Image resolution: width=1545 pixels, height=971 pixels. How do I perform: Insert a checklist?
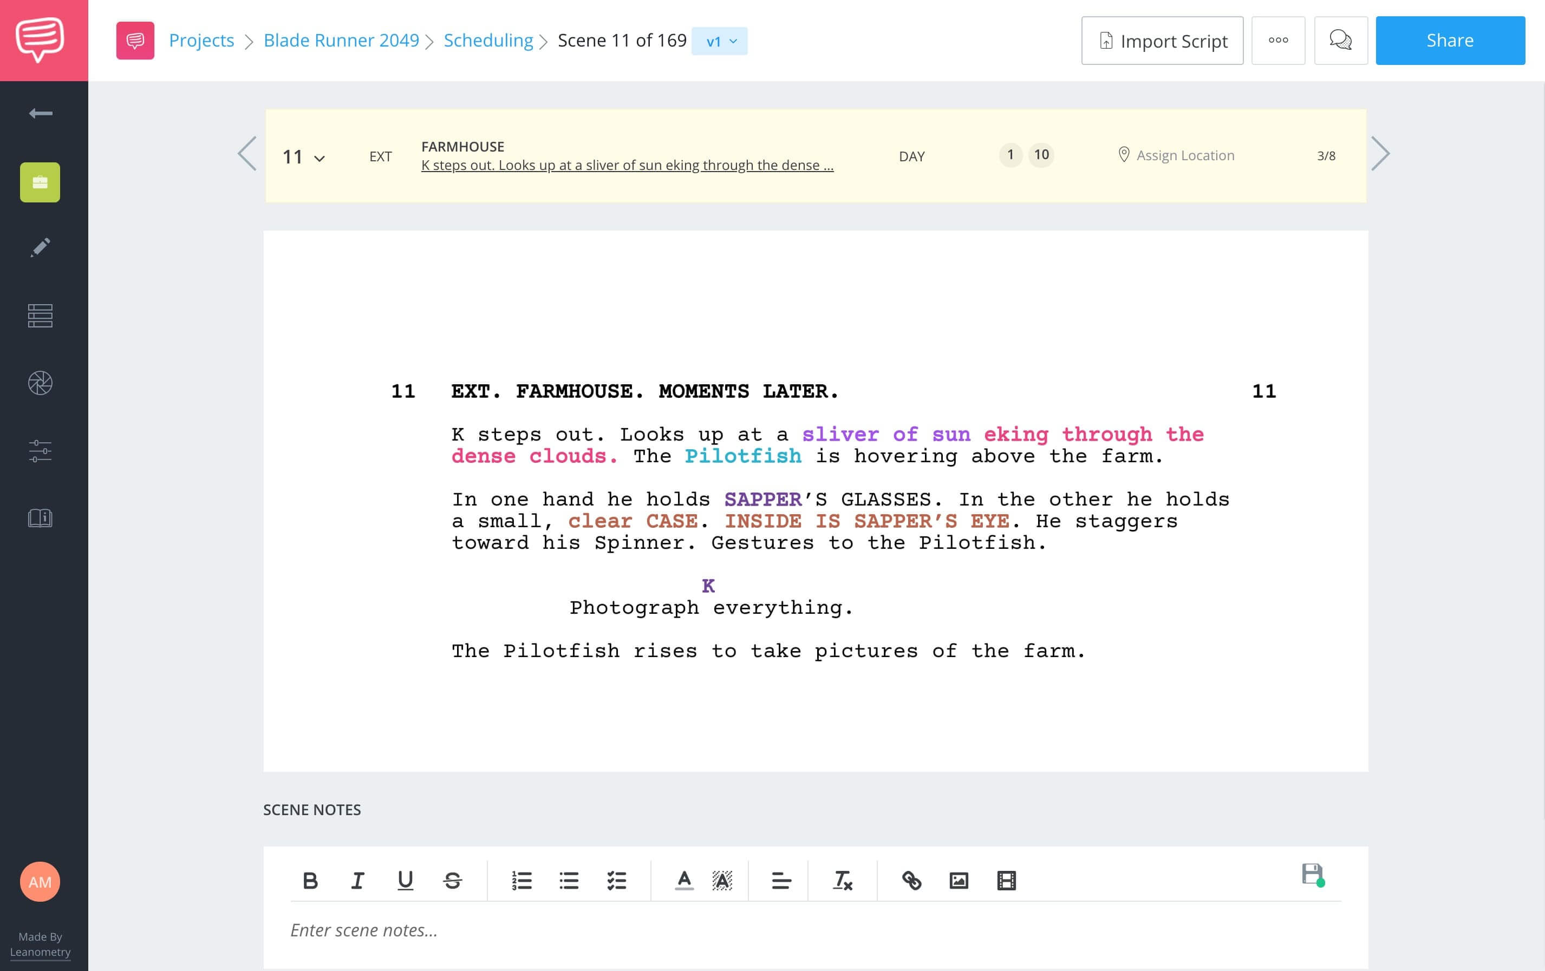click(617, 881)
